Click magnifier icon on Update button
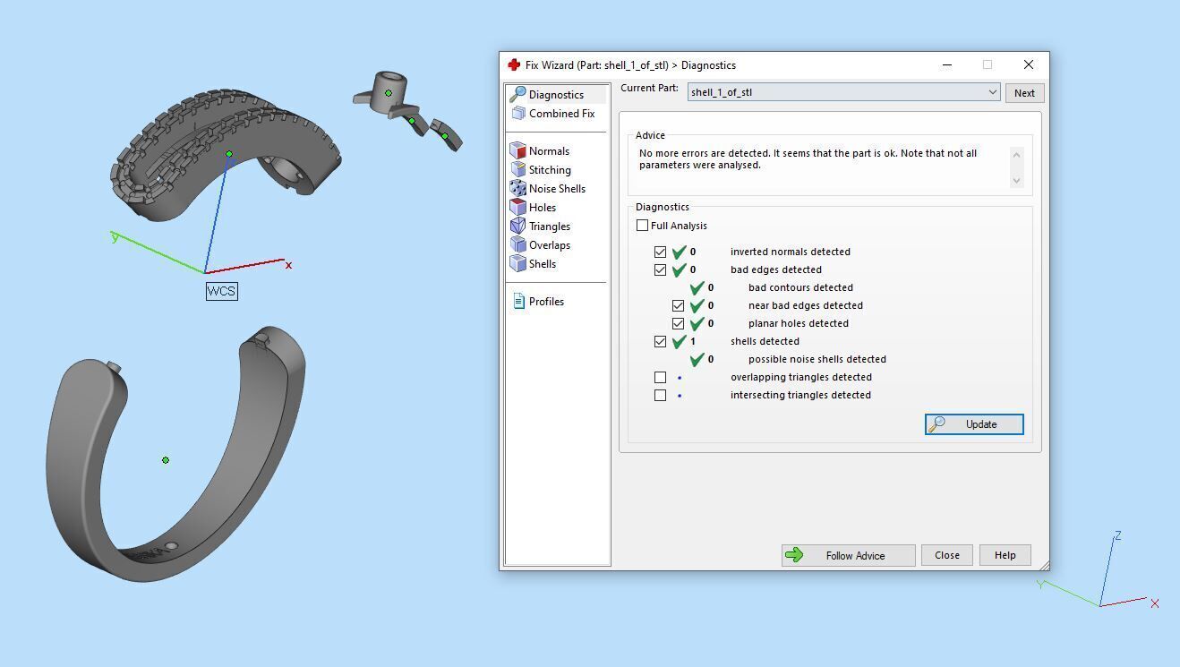Image resolution: width=1180 pixels, height=667 pixels. click(x=936, y=424)
